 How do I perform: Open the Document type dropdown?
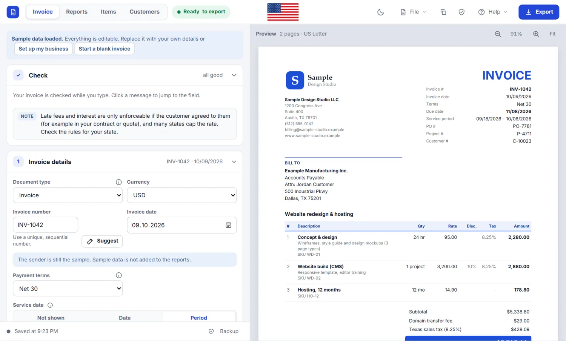coord(68,195)
